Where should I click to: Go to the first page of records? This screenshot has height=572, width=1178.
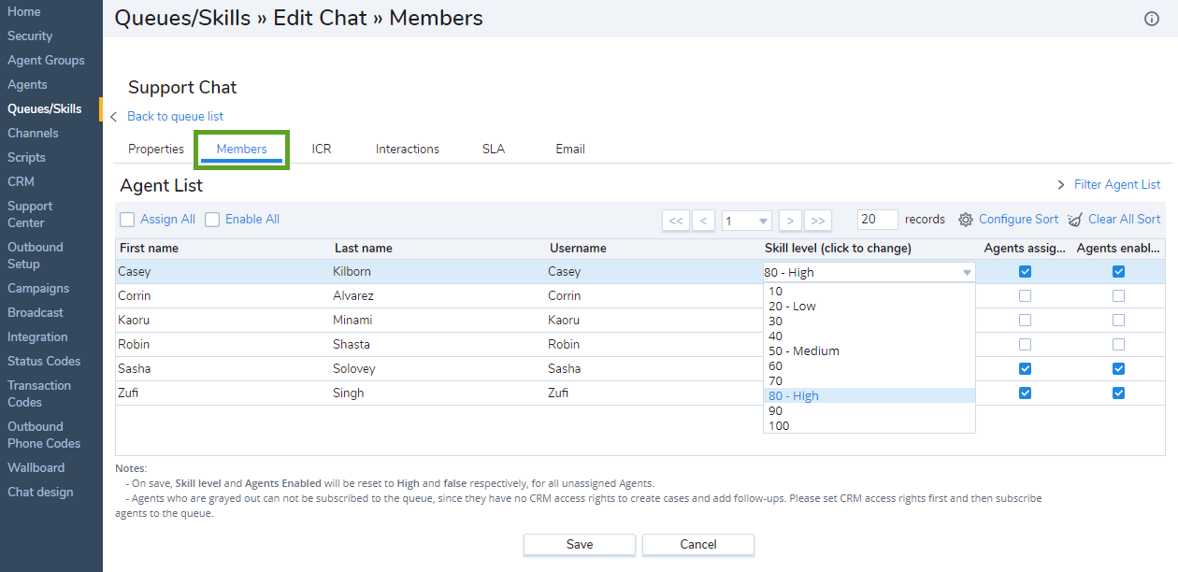click(676, 221)
